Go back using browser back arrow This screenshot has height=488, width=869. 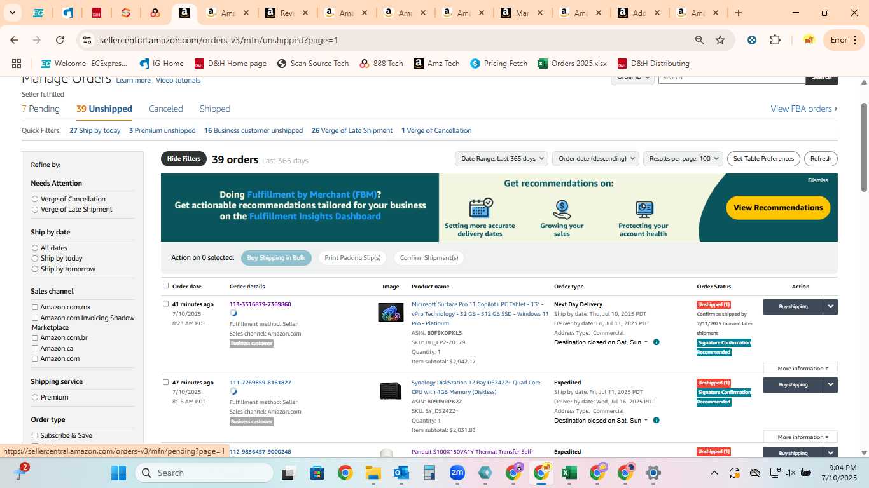[x=14, y=40]
